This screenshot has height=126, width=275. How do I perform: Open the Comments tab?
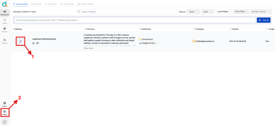pyautogui.click(x=51, y=4)
